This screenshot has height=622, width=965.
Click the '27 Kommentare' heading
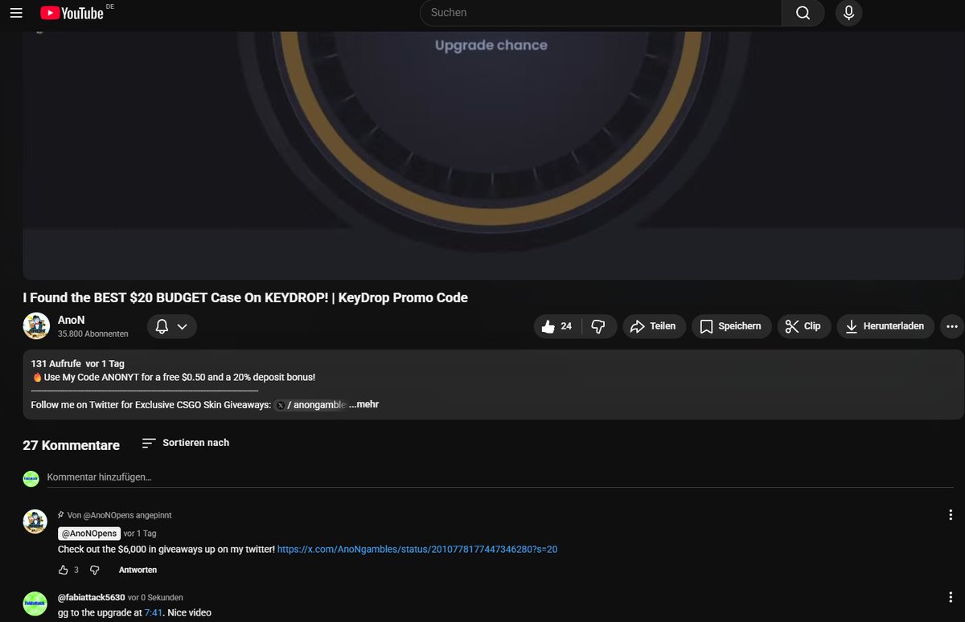71,445
